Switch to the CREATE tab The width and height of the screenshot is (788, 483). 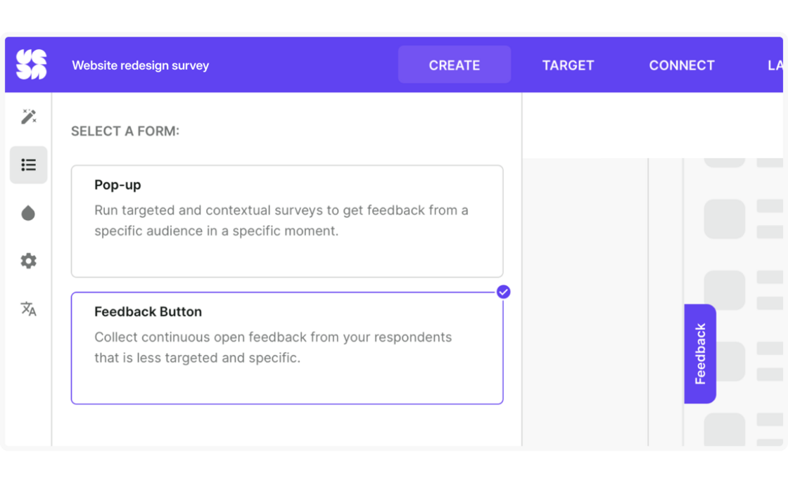click(455, 65)
